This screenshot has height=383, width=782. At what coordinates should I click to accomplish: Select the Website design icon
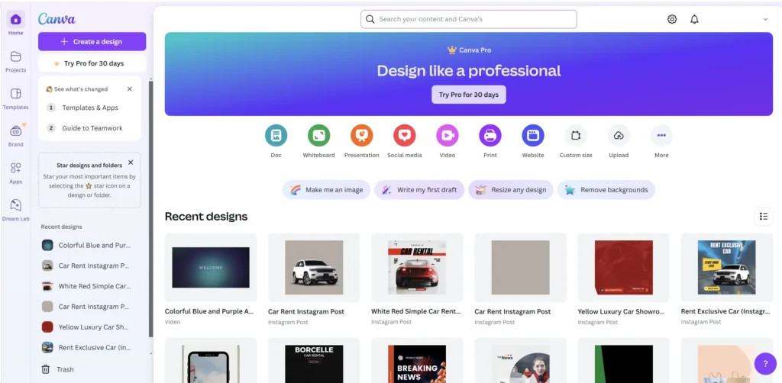point(532,136)
